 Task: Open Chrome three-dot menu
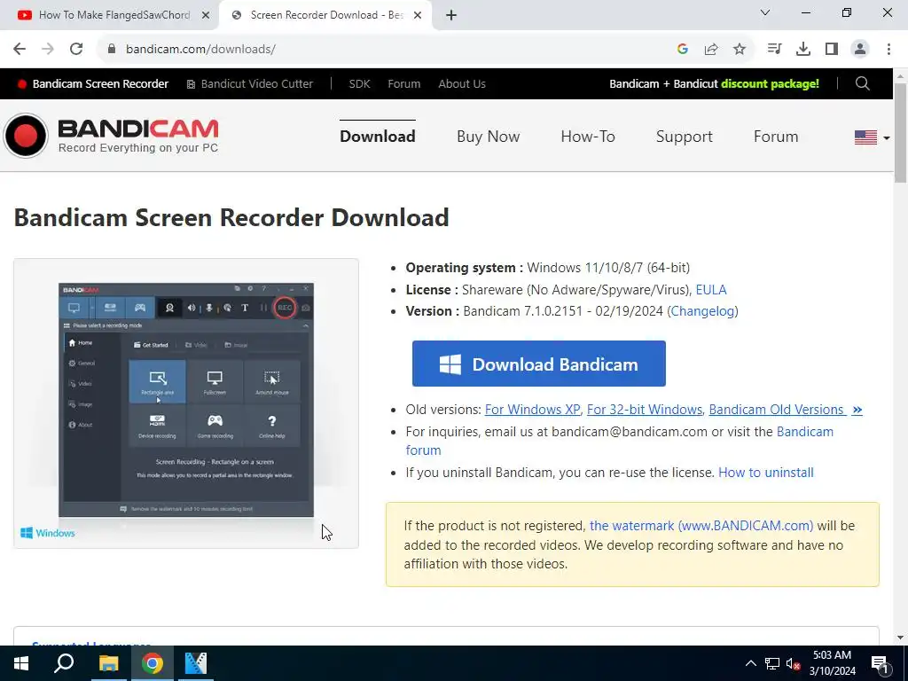(x=888, y=49)
